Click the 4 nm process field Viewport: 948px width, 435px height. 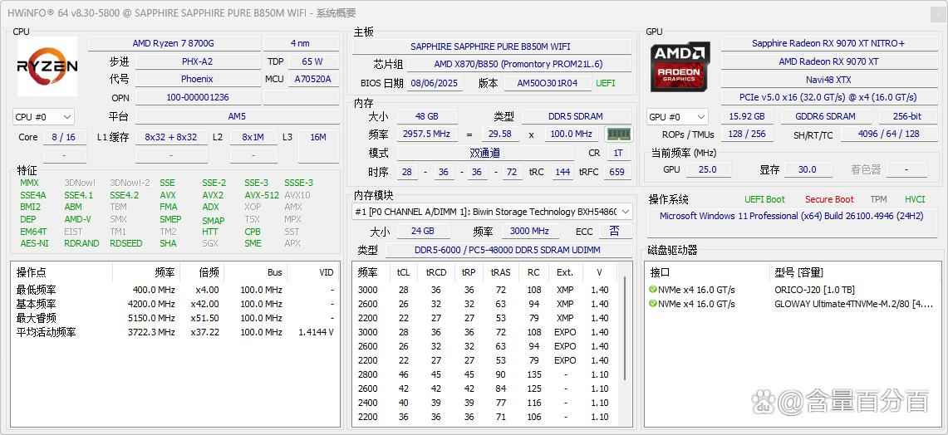click(300, 43)
